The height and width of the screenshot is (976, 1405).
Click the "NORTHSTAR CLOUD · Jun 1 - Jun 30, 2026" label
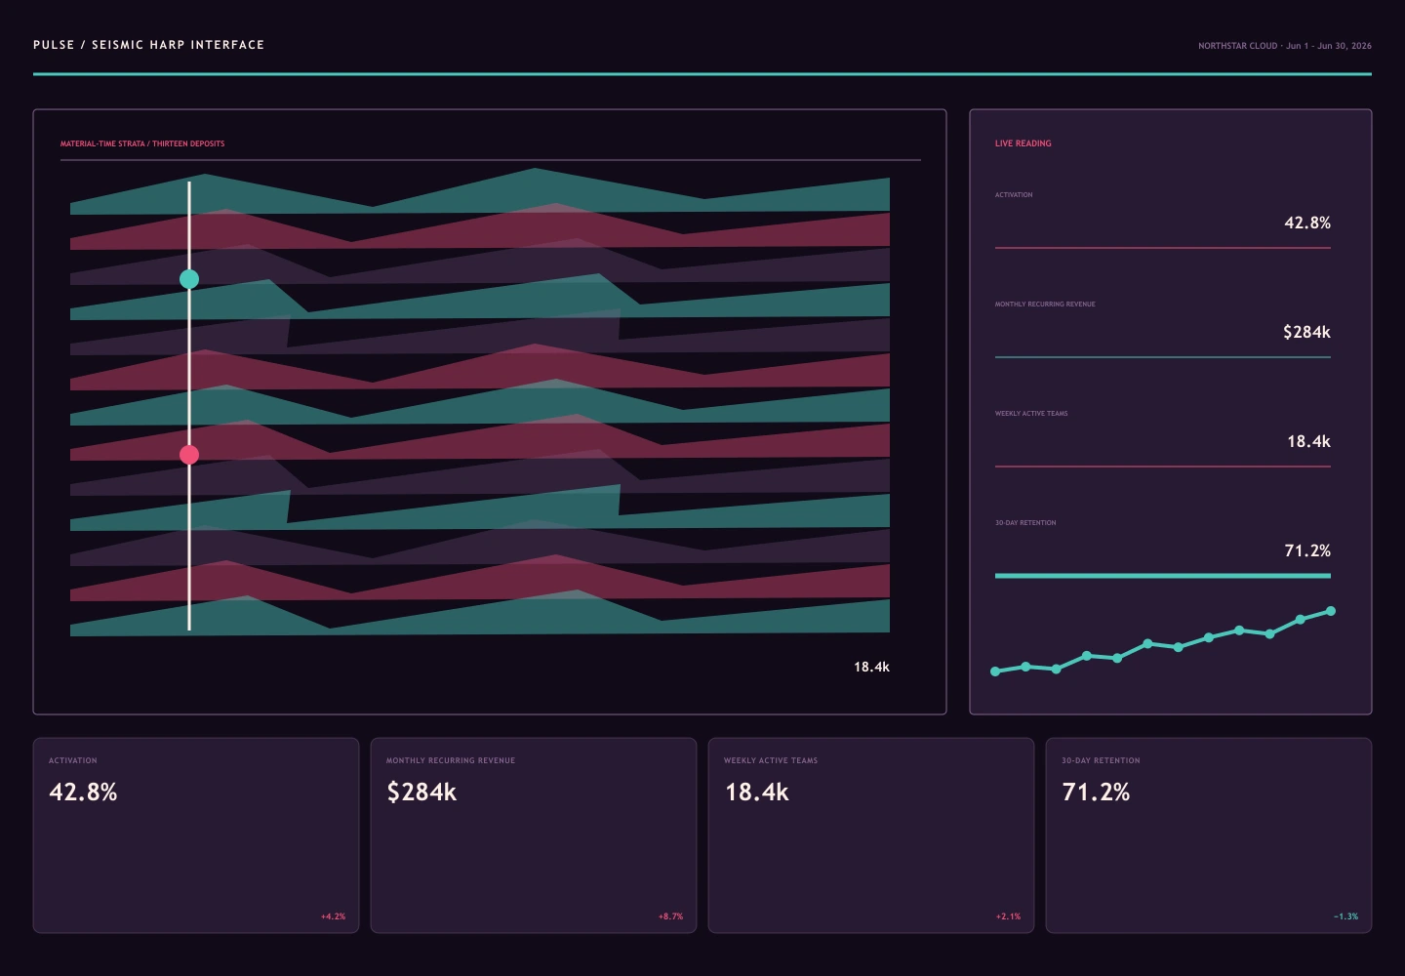coord(1285,46)
